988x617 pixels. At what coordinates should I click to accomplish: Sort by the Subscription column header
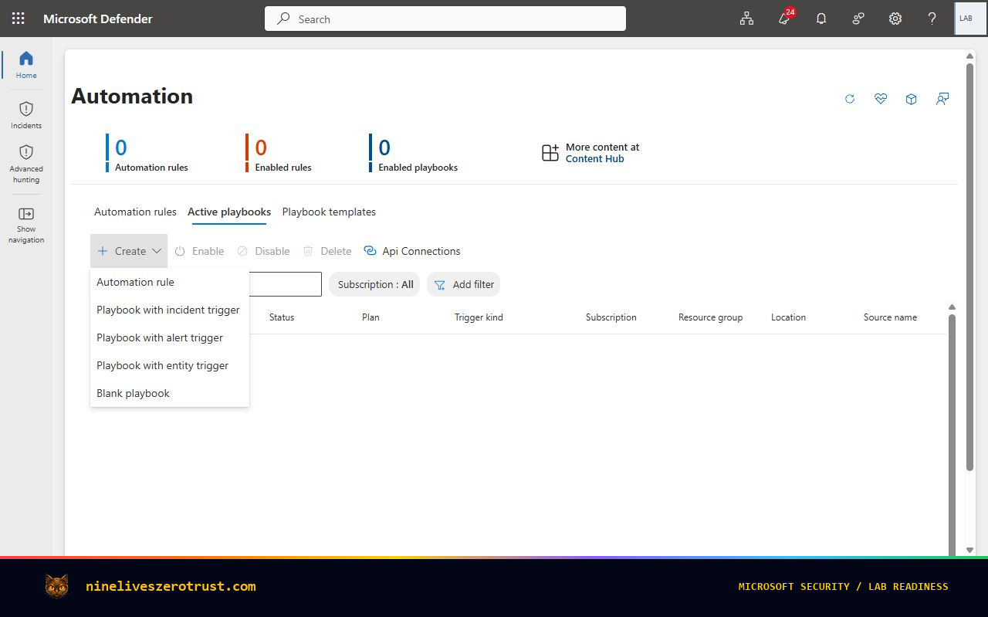(611, 317)
